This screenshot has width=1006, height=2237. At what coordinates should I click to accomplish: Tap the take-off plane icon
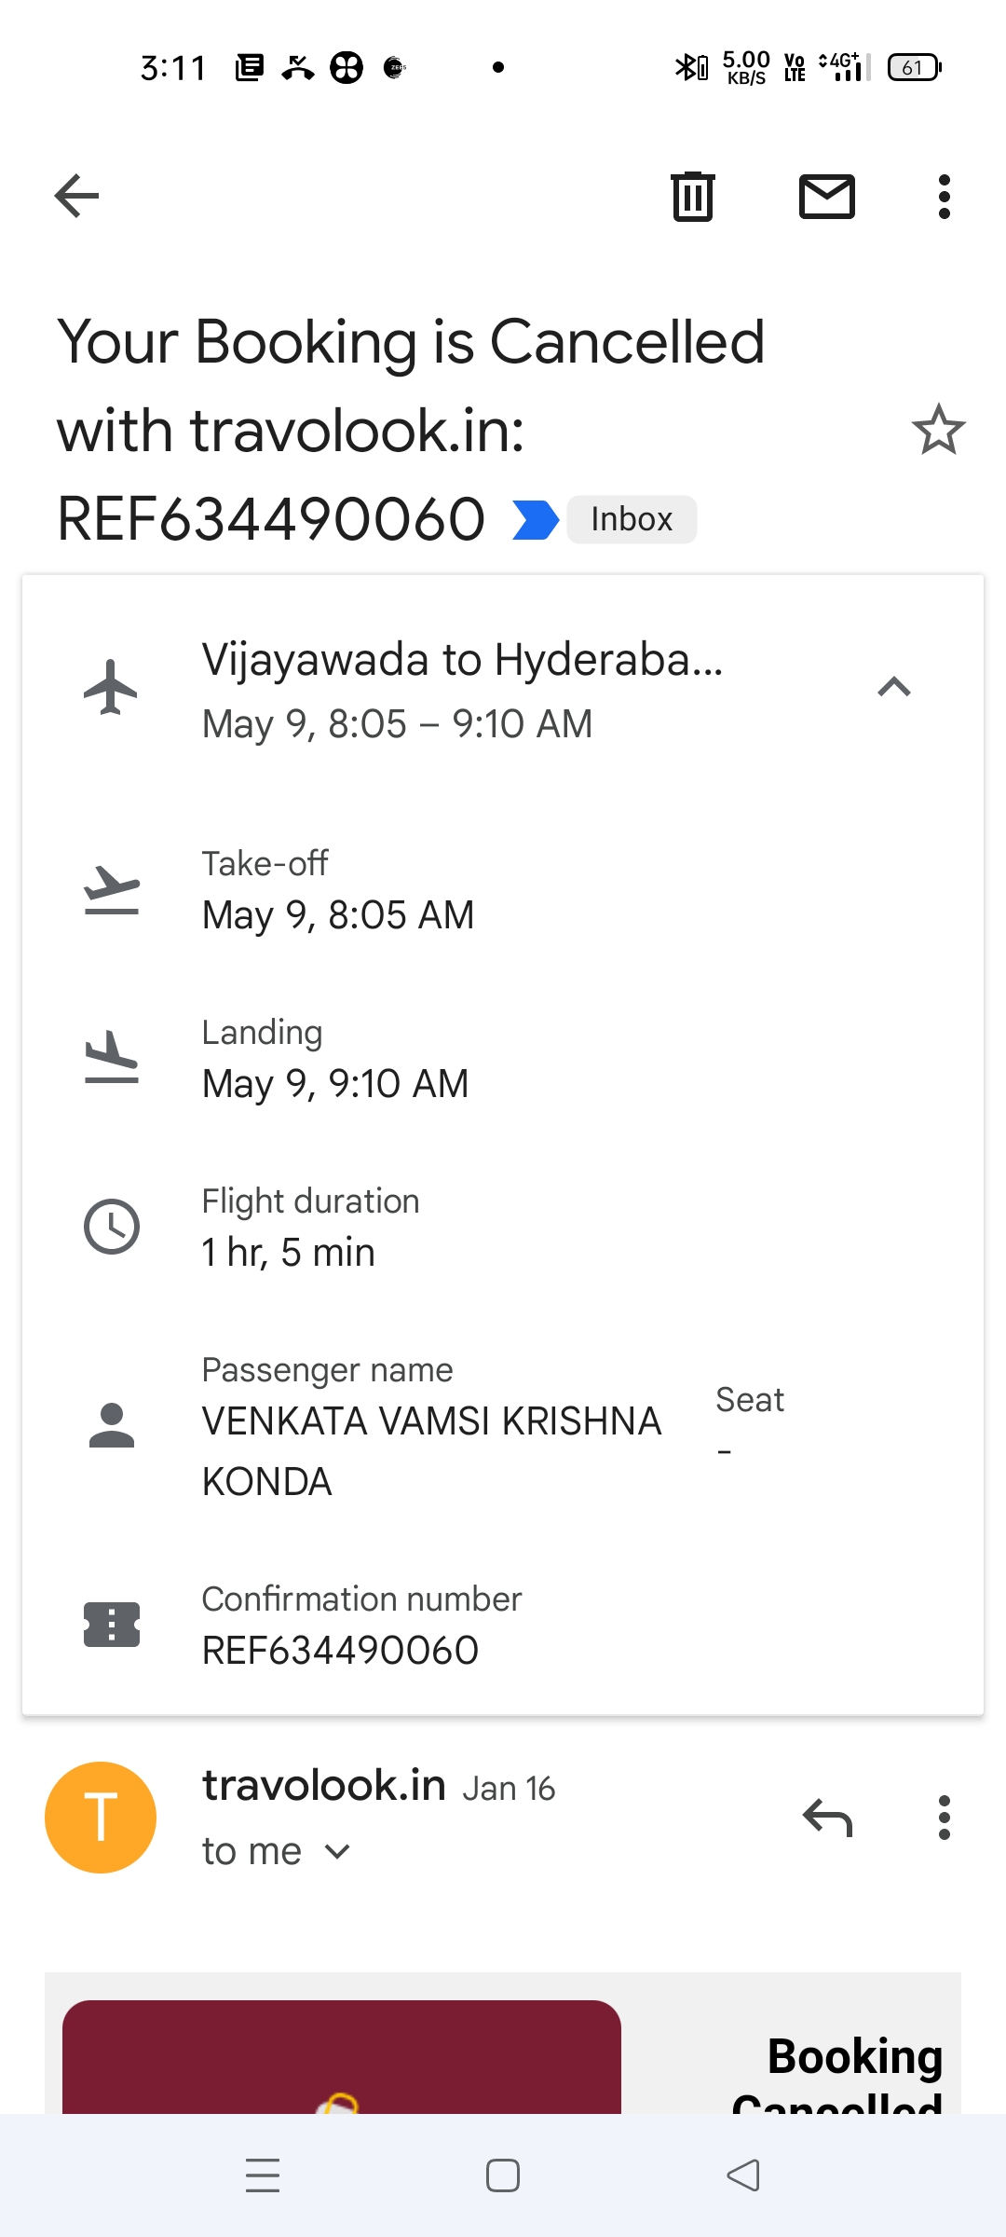coord(112,890)
